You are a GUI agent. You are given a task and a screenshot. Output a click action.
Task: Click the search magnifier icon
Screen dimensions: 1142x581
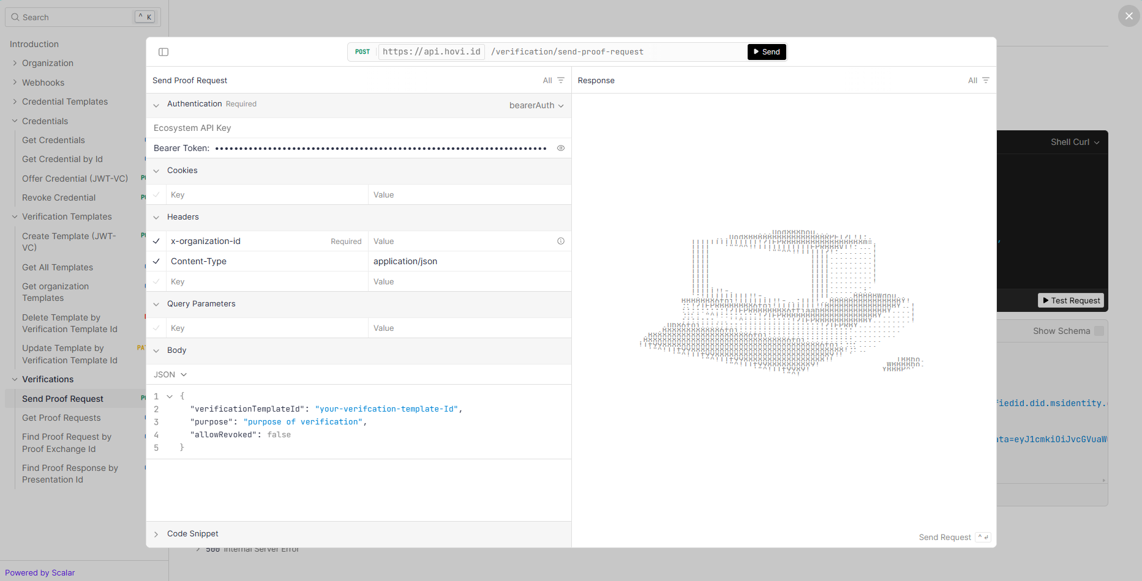point(15,17)
